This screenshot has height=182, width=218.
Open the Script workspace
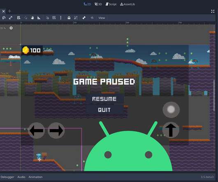pos(111,4)
